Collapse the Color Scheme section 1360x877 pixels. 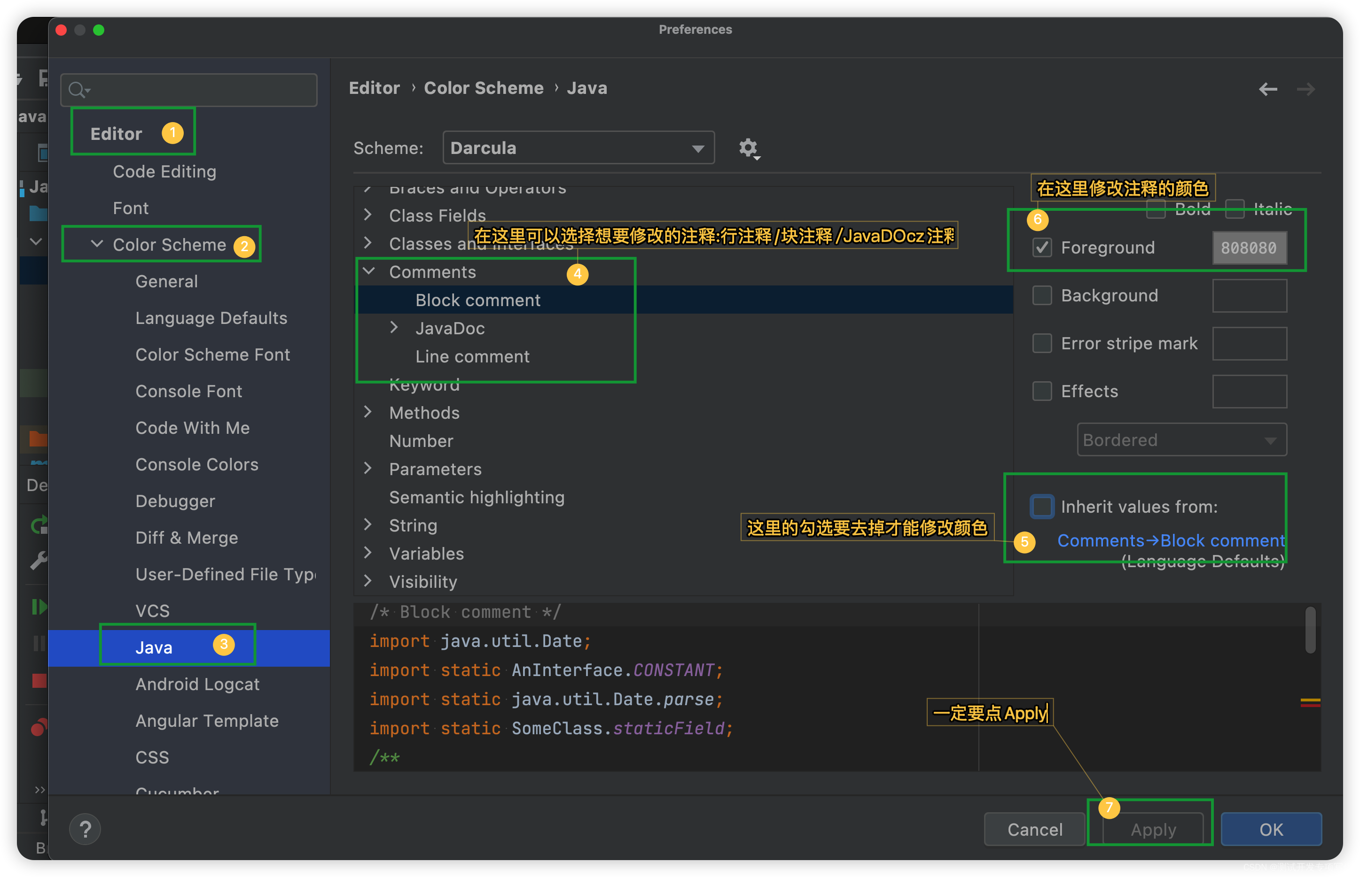coord(97,244)
